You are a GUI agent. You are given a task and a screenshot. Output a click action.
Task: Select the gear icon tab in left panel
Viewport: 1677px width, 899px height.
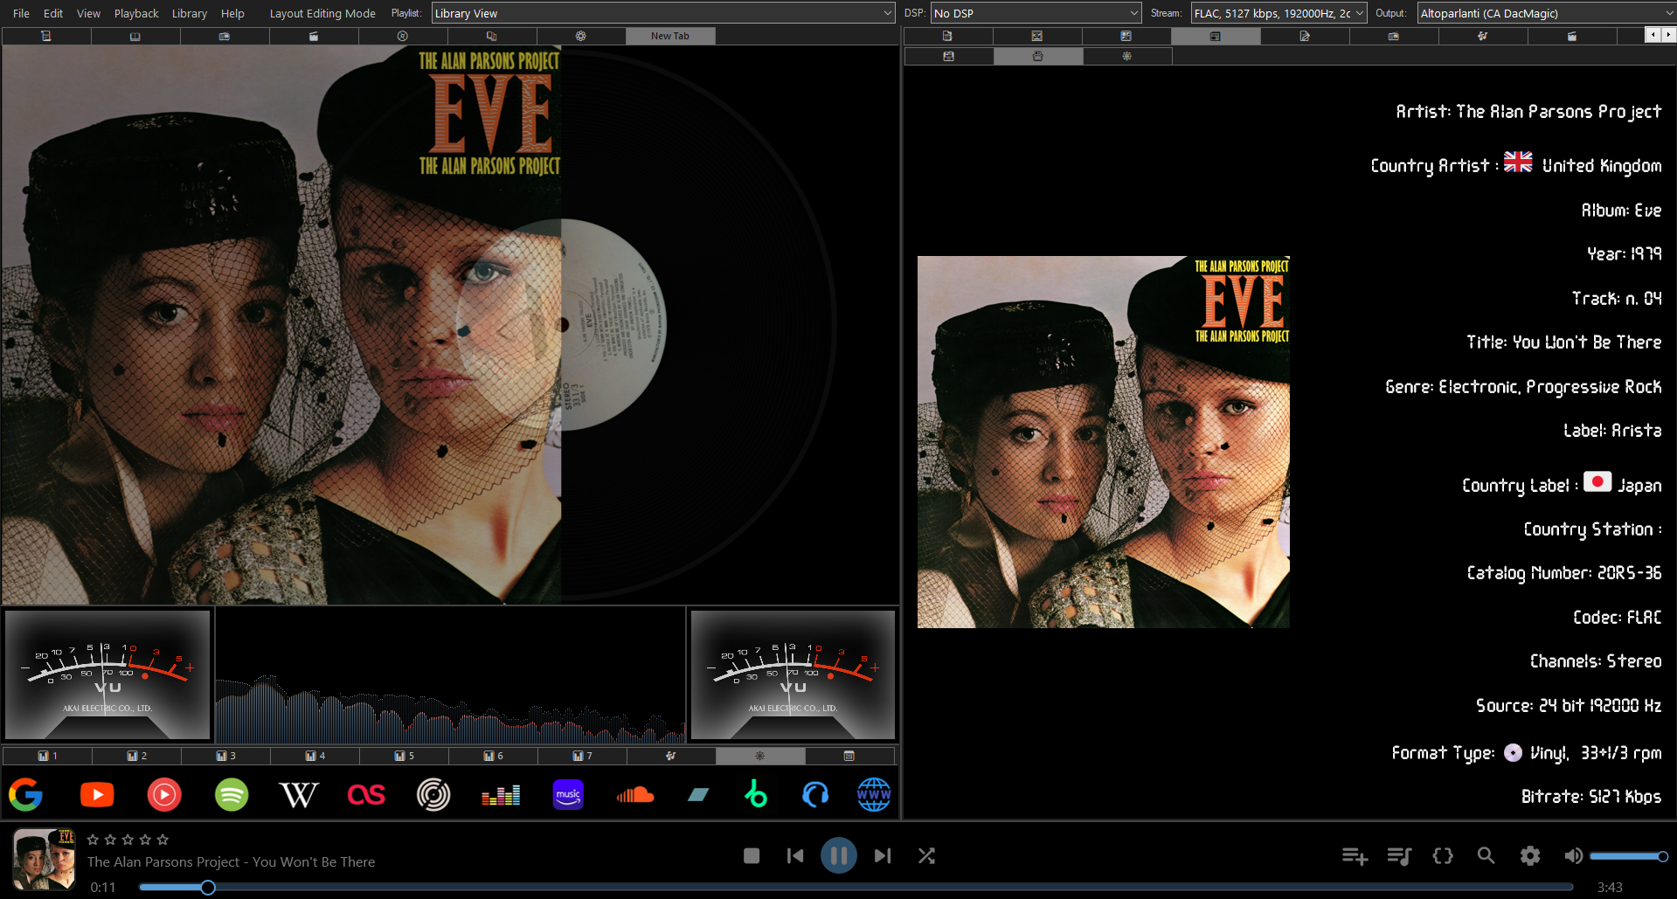(x=581, y=36)
